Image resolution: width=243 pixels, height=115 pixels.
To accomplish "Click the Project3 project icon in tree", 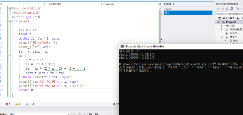I will click(224, 22).
